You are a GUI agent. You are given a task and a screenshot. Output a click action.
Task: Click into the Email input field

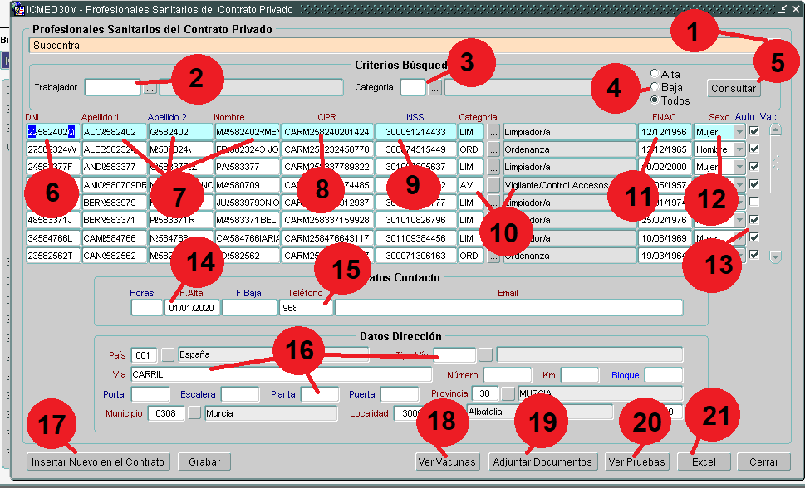[508, 308]
